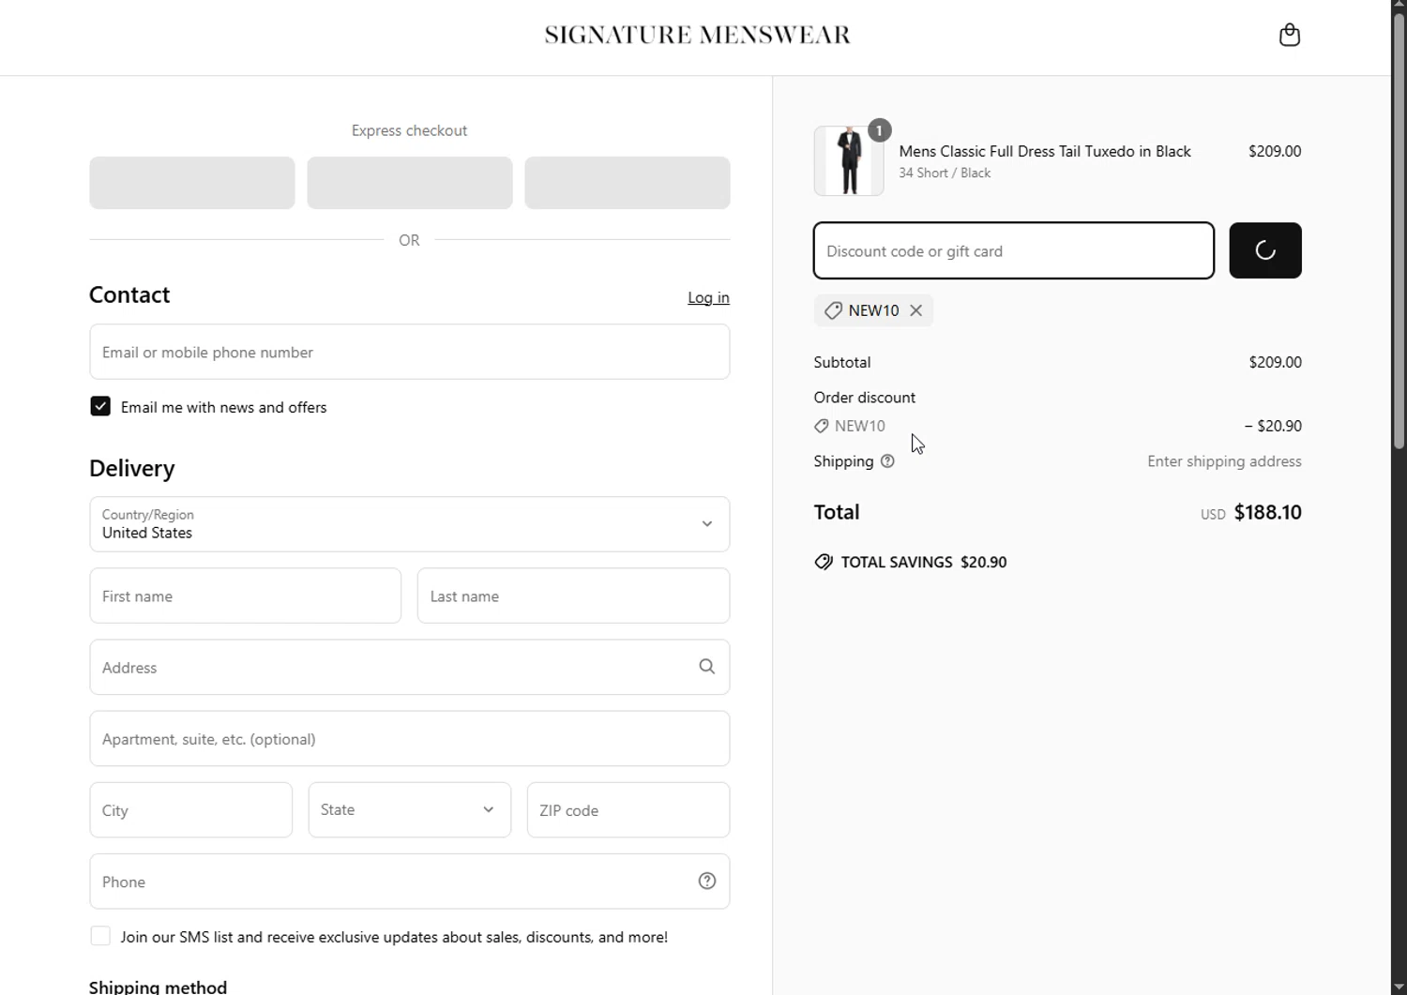The height and width of the screenshot is (995, 1407).
Task: Remove the NEW10 discount code
Action: pyautogui.click(x=915, y=310)
